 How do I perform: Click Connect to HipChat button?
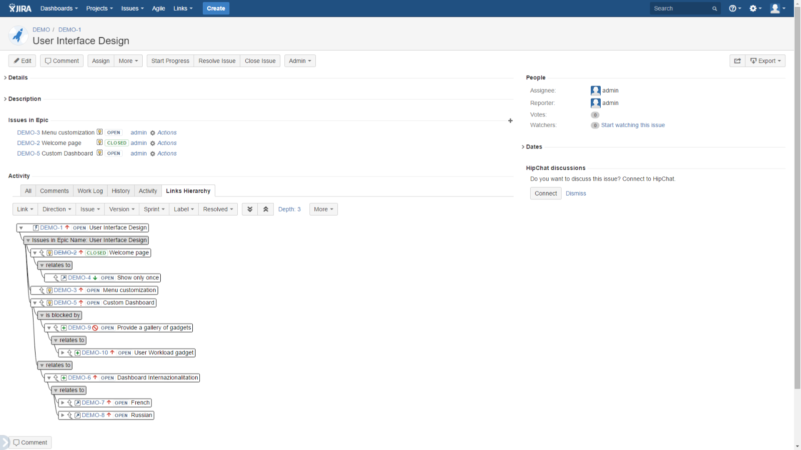tap(546, 193)
